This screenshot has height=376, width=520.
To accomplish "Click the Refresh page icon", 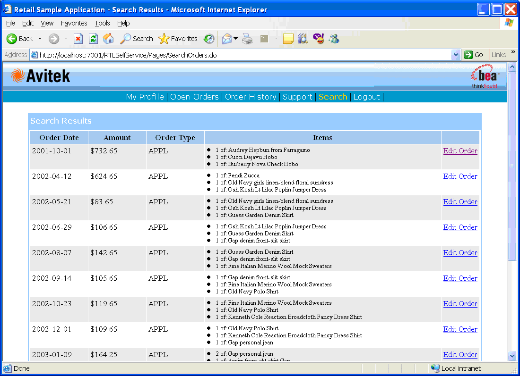I will pyautogui.click(x=93, y=39).
